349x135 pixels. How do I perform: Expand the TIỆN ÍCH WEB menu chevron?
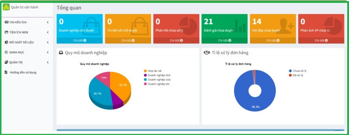click(x=47, y=32)
